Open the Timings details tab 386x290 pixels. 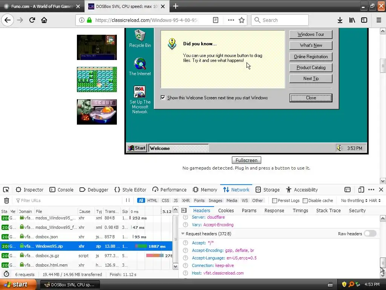pyautogui.click(x=300, y=210)
